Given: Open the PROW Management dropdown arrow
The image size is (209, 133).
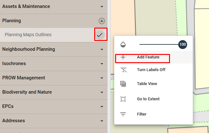Looking at the screenshot, I should [101, 78].
